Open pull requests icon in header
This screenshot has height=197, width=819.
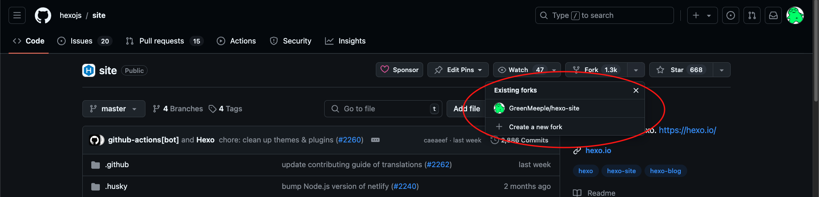click(x=752, y=15)
